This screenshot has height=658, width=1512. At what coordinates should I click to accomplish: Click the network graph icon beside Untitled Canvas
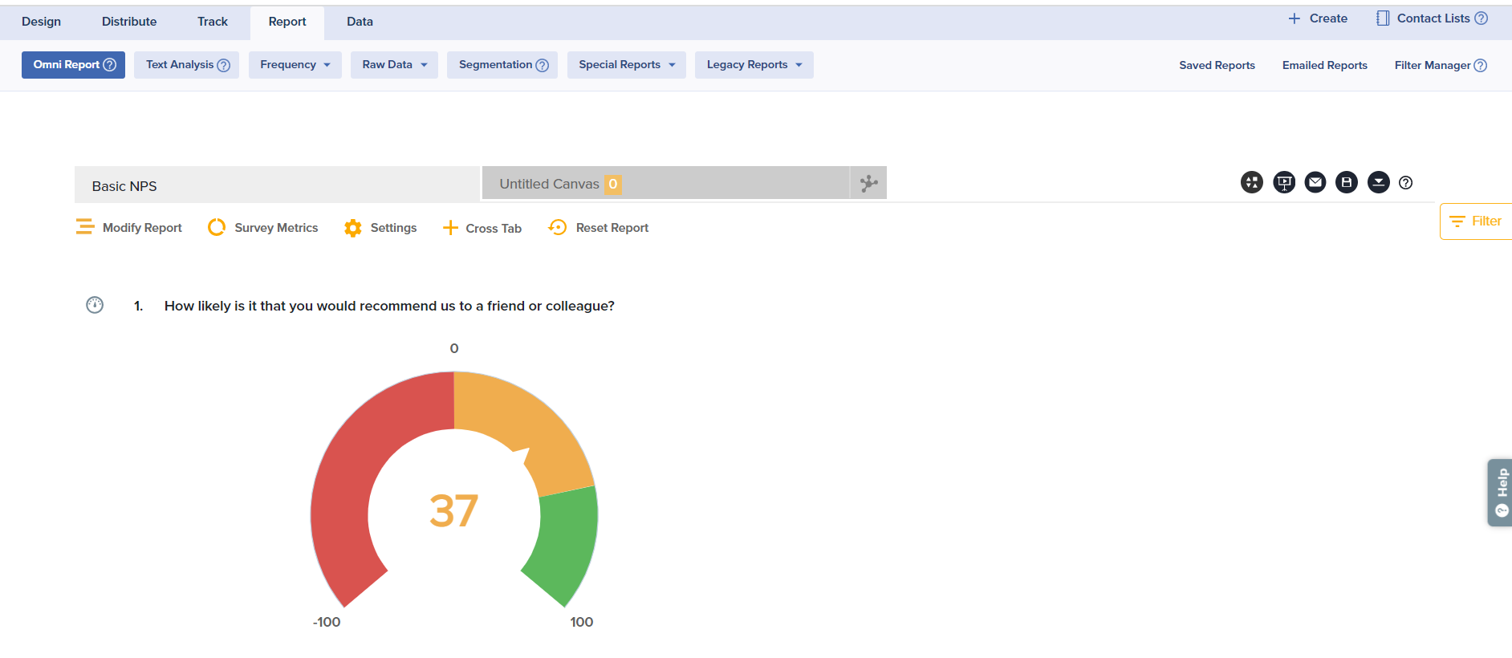pos(868,184)
